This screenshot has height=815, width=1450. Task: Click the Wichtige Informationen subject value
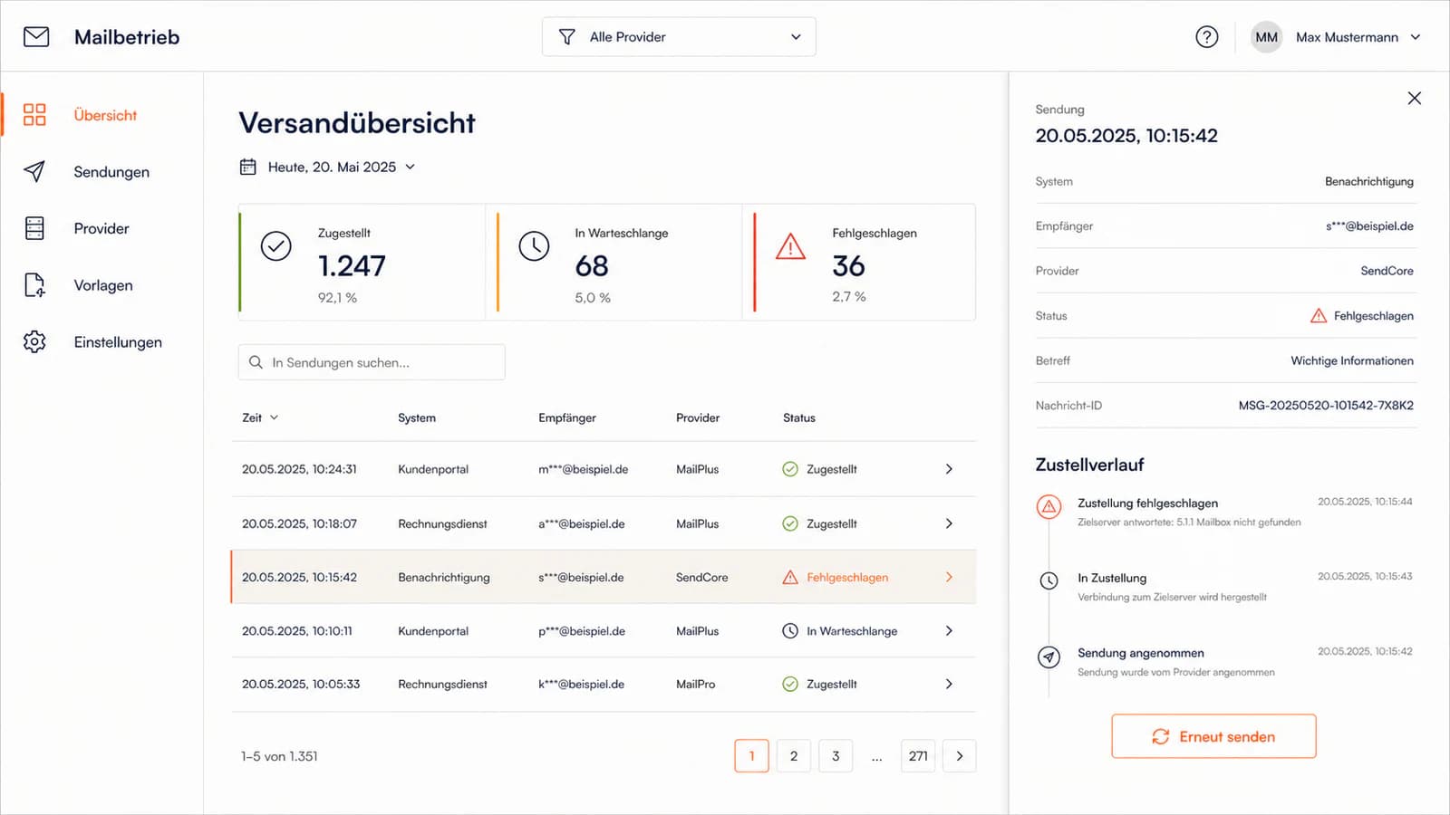1352,360
